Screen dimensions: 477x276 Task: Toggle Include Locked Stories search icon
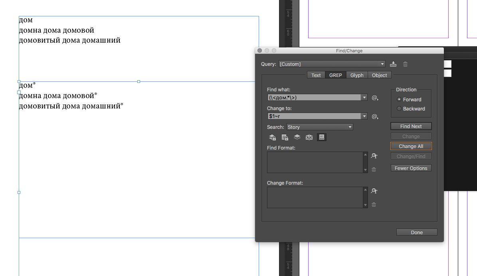285,137
